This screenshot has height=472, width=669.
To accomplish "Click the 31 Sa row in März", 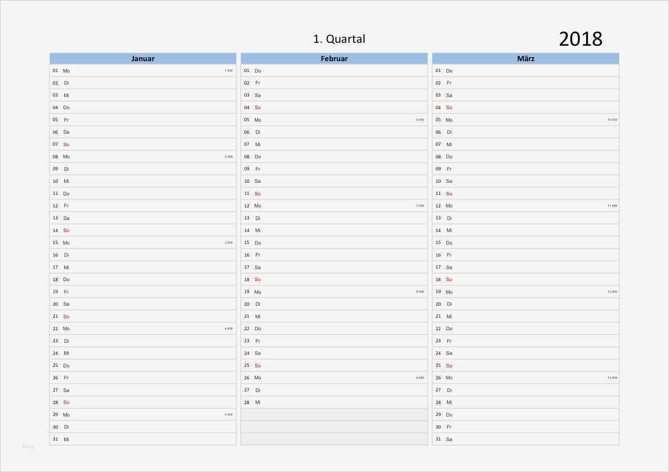I will point(525,439).
